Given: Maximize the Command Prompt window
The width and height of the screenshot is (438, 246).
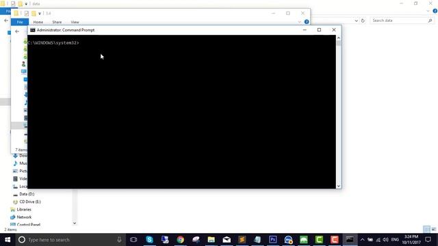Looking at the screenshot, I should pyautogui.click(x=319, y=30).
